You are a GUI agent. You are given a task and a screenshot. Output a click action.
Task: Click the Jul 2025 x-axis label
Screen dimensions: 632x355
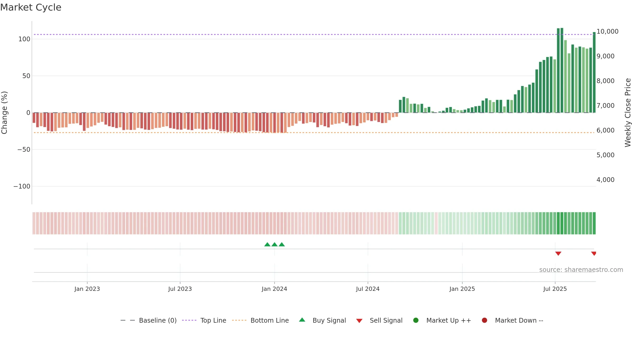coord(555,289)
